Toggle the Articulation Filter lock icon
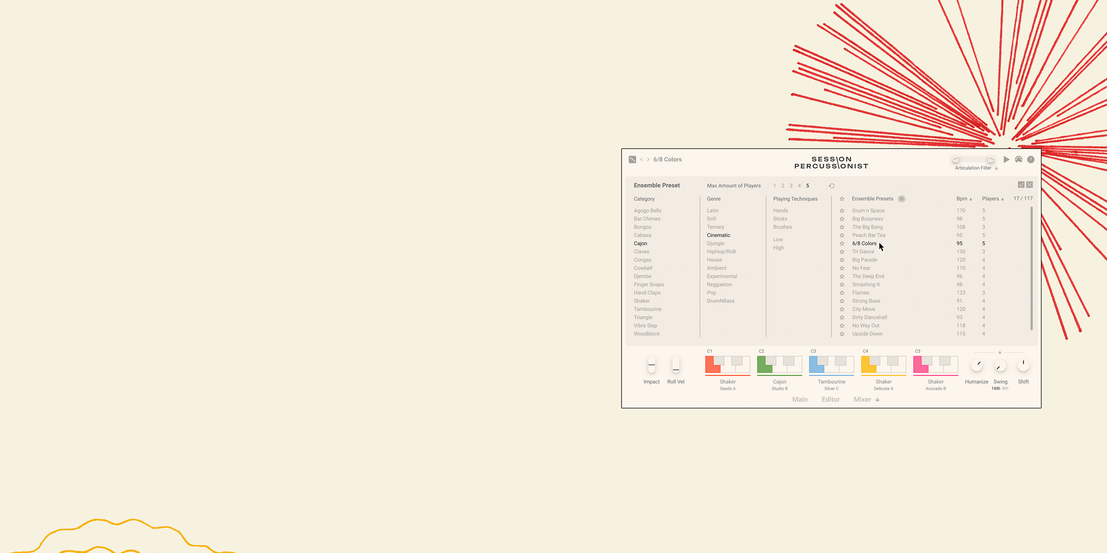 click(x=997, y=168)
